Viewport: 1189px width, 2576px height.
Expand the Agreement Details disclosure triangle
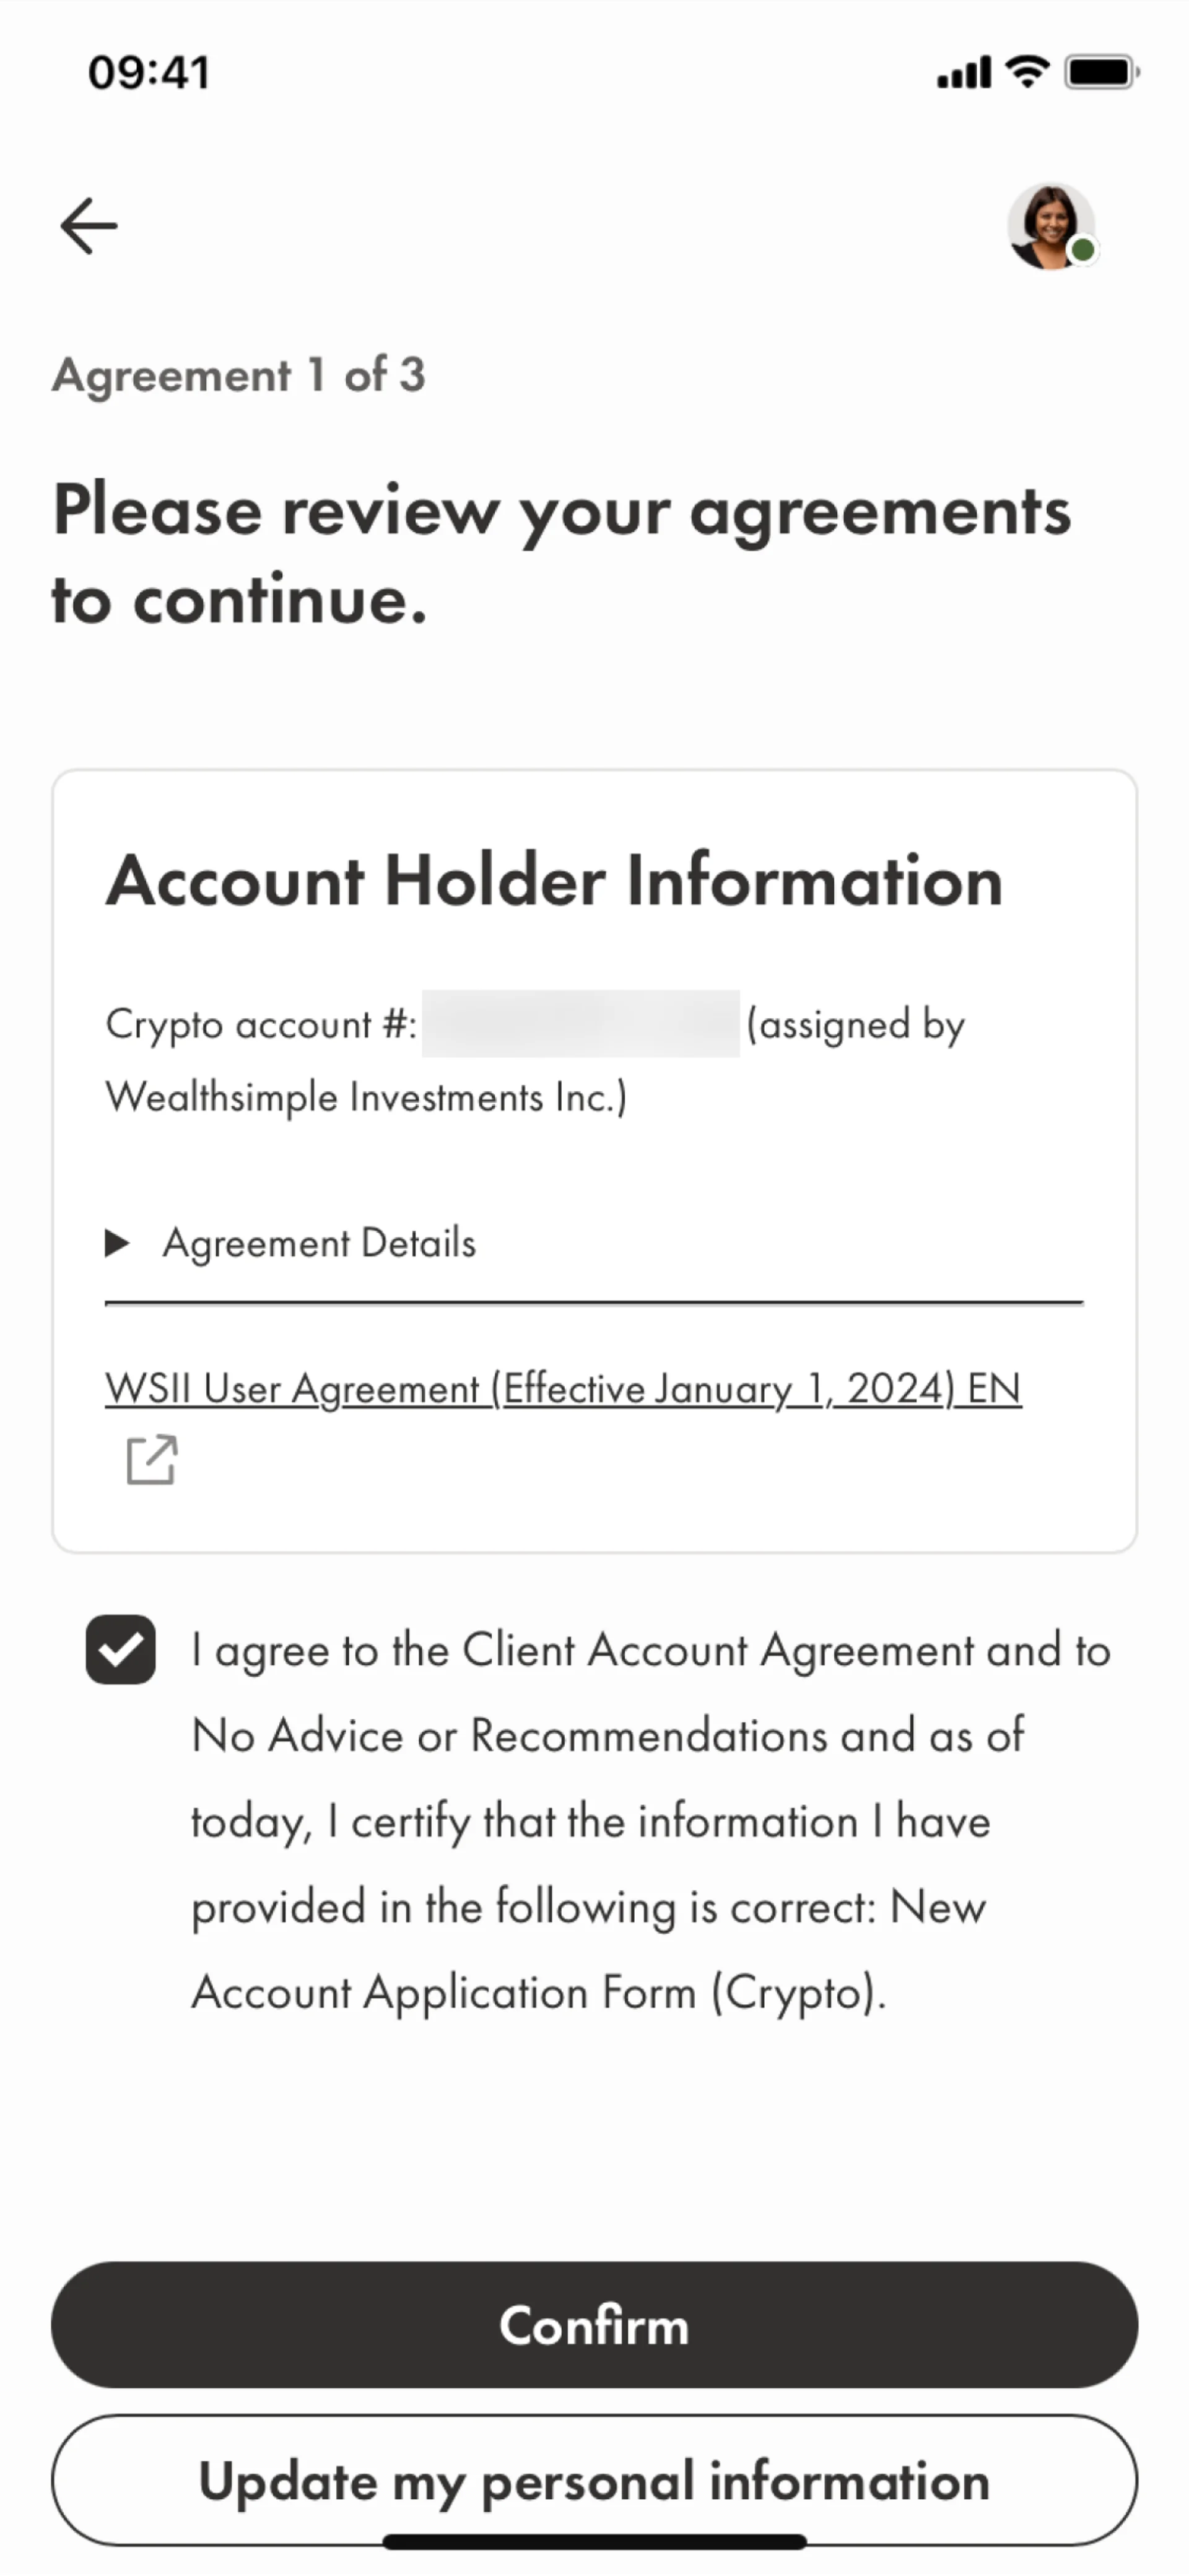[x=118, y=1243]
